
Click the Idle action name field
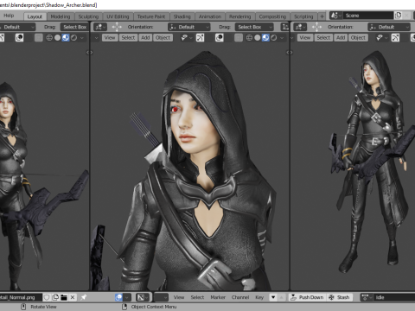coord(394,297)
